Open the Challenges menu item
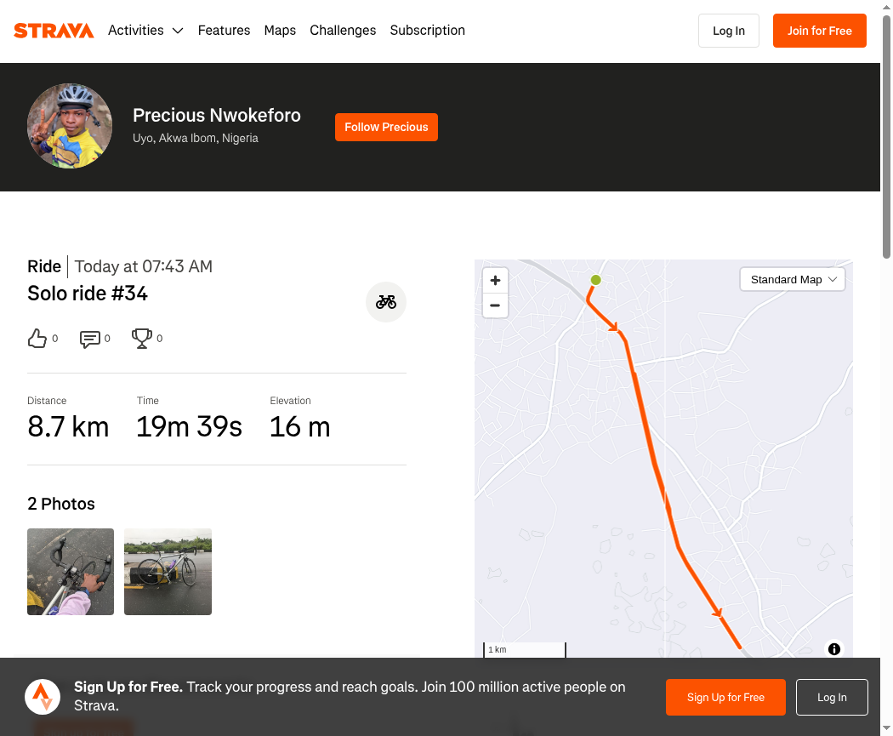The width and height of the screenshot is (893, 736). [343, 30]
